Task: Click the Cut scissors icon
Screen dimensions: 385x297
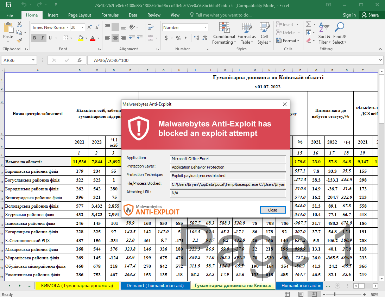Action: [19, 24]
